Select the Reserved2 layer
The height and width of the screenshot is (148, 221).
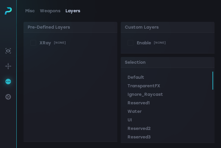(139, 129)
